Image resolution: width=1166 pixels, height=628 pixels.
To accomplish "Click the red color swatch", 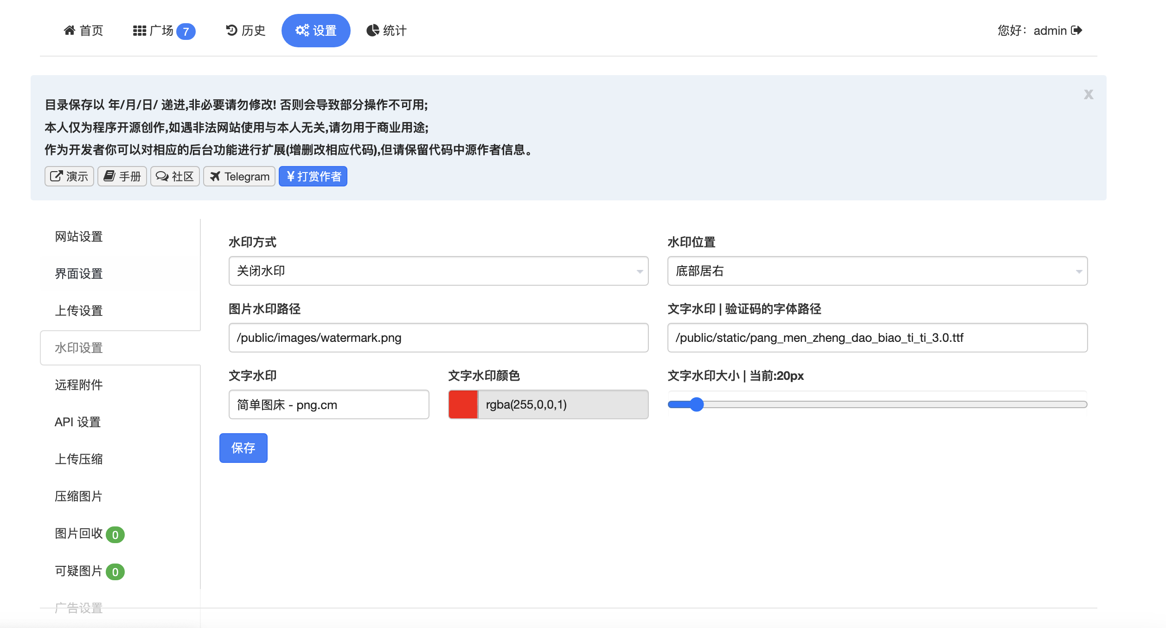I will pos(463,404).
